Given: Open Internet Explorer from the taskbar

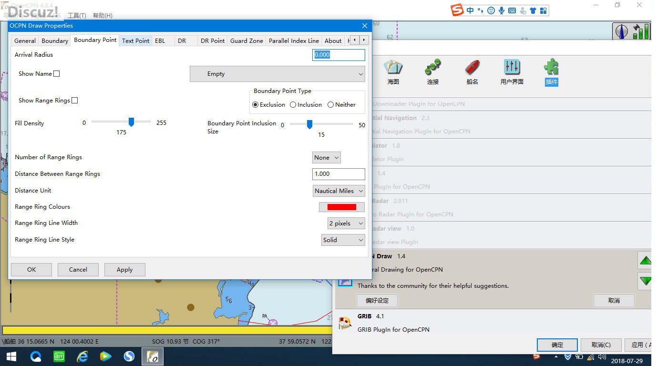Looking at the screenshot, I should tap(82, 356).
